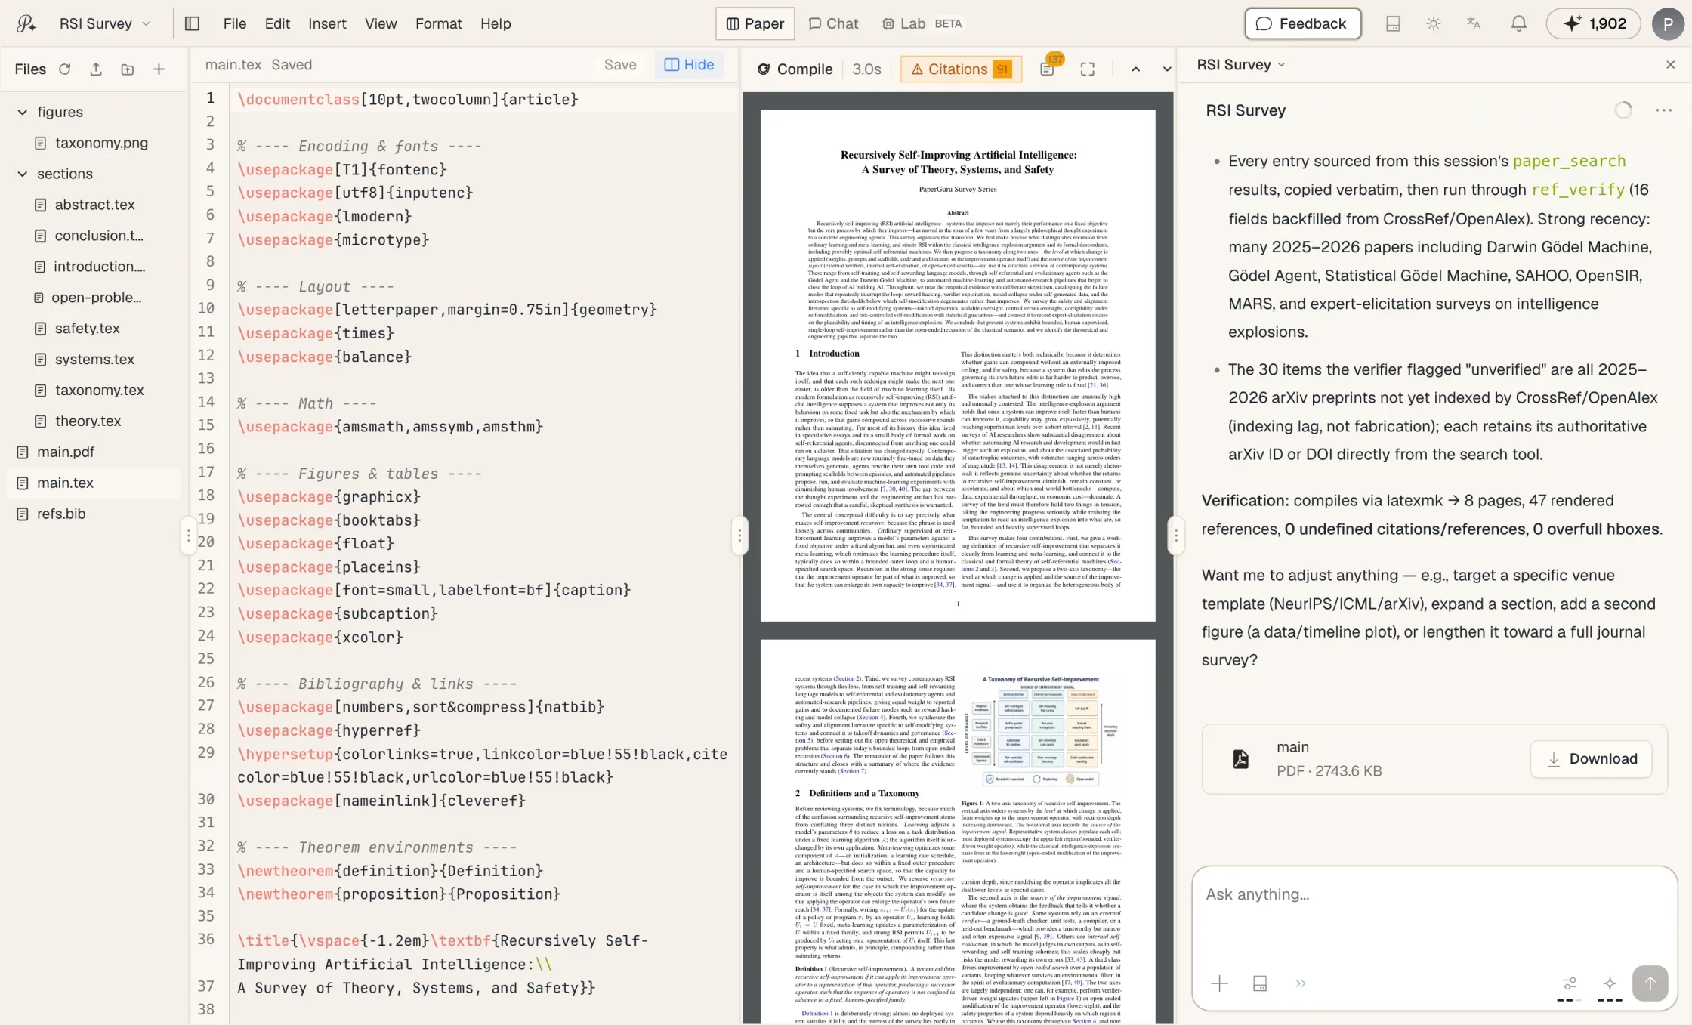Open the language translation icon

(1474, 23)
